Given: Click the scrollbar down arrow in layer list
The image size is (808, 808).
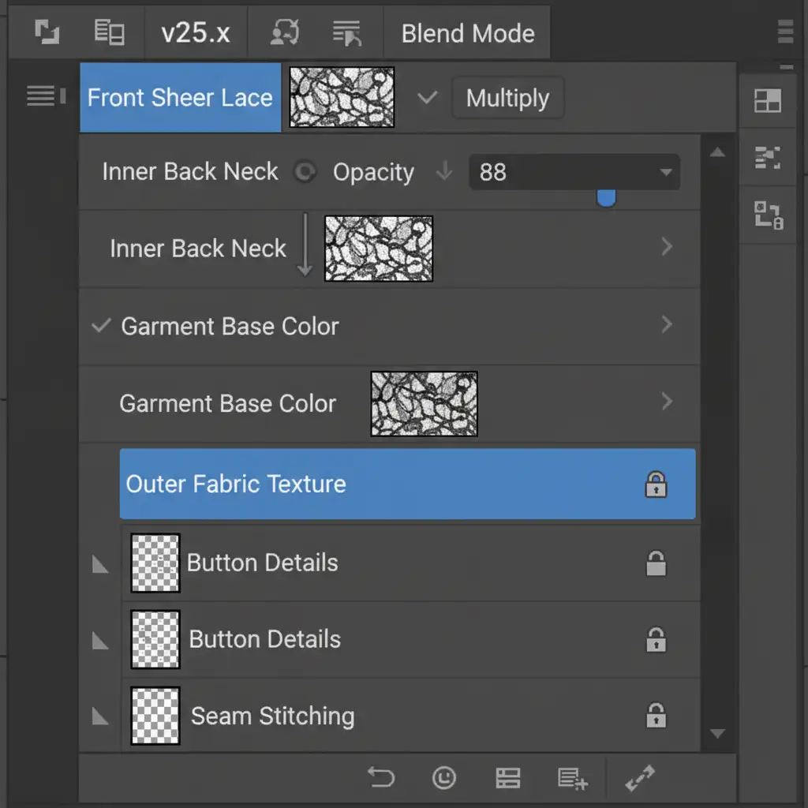Looking at the screenshot, I should coord(717,734).
